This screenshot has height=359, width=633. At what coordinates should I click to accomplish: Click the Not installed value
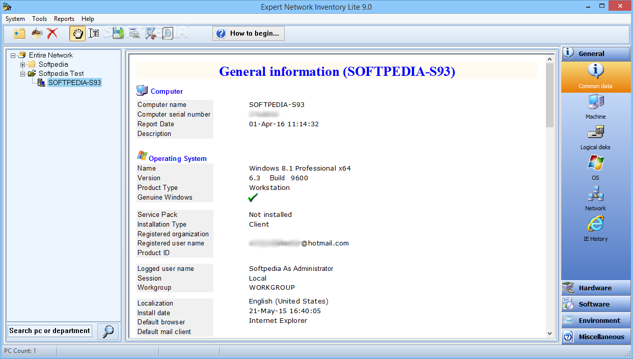[270, 214]
